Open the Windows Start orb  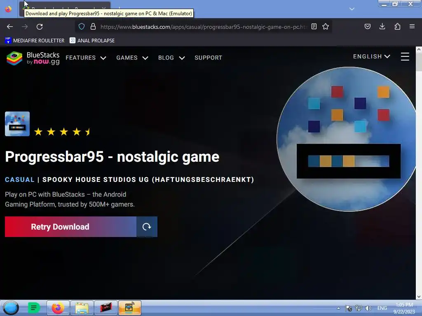click(x=11, y=308)
